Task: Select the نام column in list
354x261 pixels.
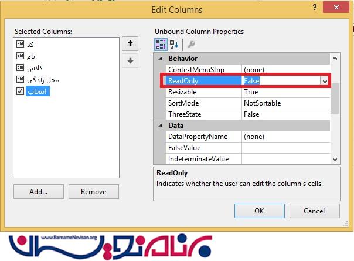Action: [x=31, y=56]
